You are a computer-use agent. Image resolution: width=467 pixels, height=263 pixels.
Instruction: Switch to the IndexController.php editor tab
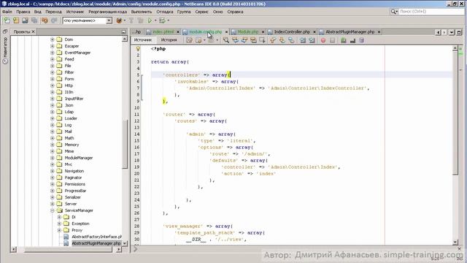(292, 31)
